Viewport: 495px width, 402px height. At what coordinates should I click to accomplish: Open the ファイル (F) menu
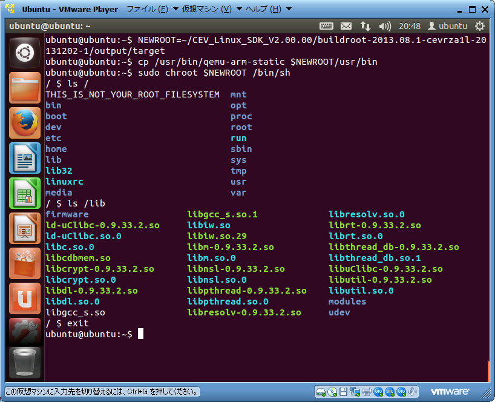click(148, 9)
